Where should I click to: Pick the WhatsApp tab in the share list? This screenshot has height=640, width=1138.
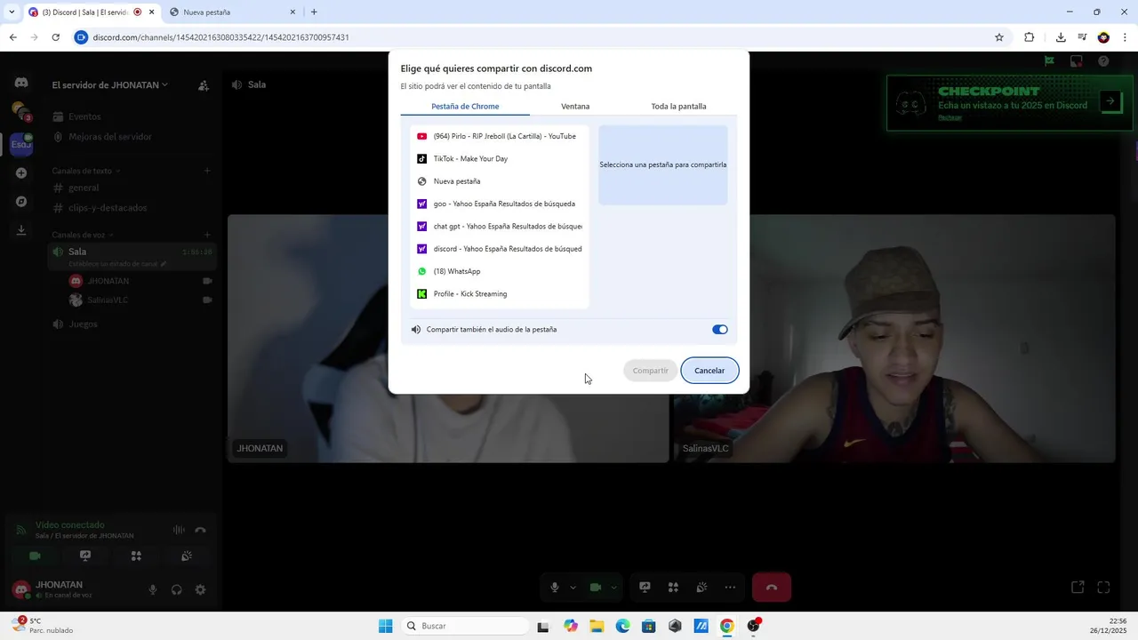pyautogui.click(x=500, y=271)
